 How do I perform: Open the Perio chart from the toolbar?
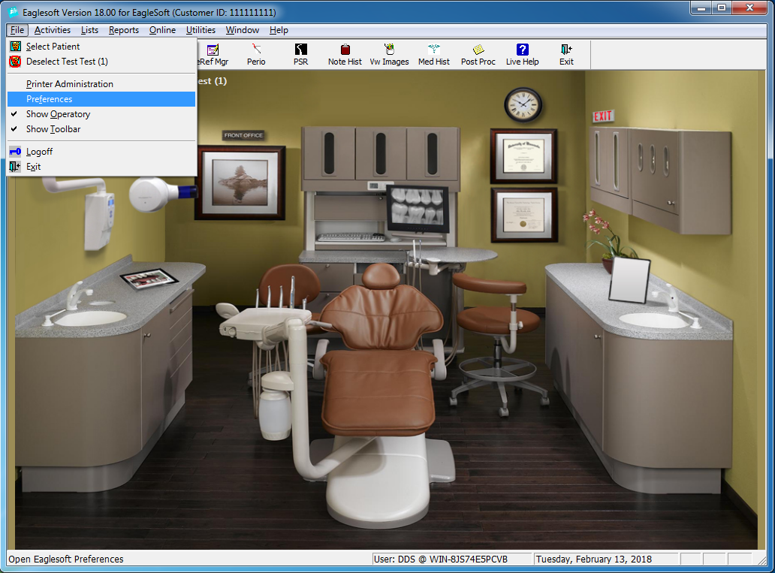(x=256, y=54)
